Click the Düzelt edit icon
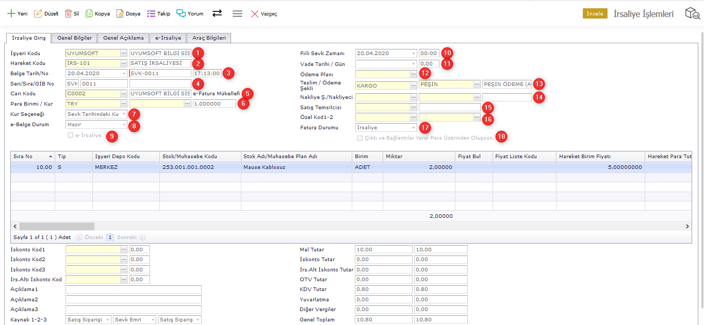This screenshot has width=704, height=325. [38, 14]
